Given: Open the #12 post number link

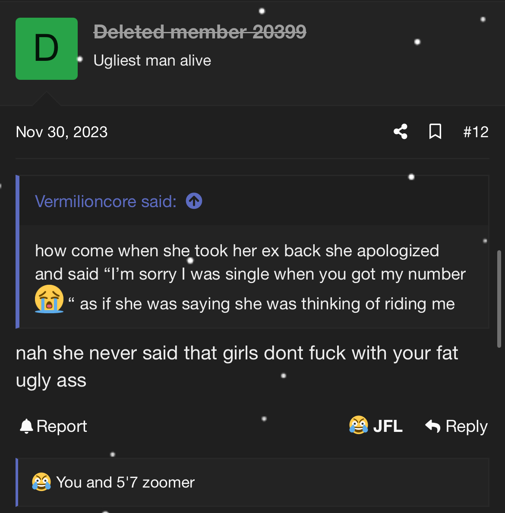Looking at the screenshot, I should (x=476, y=132).
